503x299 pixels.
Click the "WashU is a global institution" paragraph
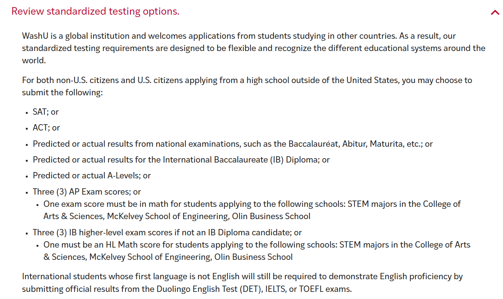[254, 48]
